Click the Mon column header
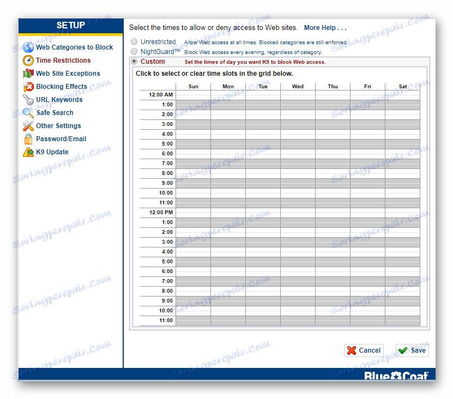Viewport: 453px width, 399px height. pos(228,87)
